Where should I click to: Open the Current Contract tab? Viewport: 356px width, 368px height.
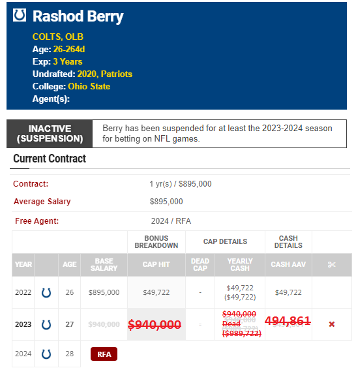click(x=50, y=159)
